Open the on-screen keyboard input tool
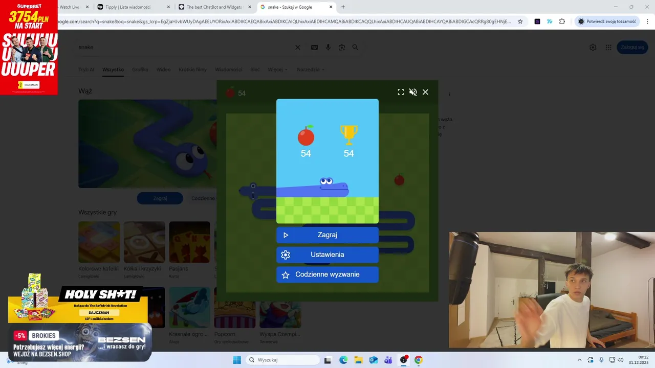This screenshot has height=368, width=655. 314,47
